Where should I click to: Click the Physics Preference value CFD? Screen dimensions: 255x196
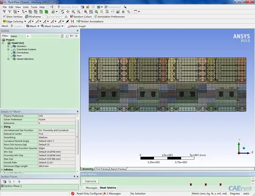57,116
